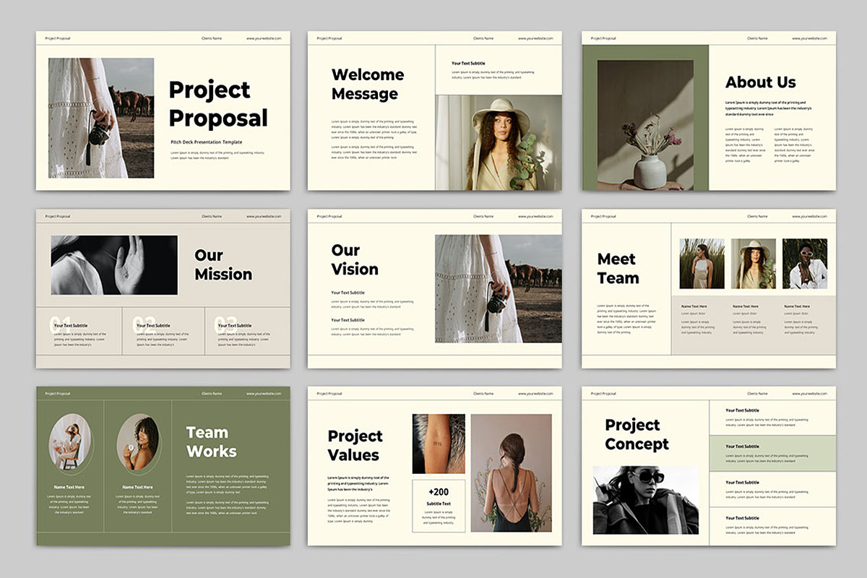Click 'www.yourwebsite.com' in the About Us slide header
Viewport: 867px width, 578px height.
[809, 38]
